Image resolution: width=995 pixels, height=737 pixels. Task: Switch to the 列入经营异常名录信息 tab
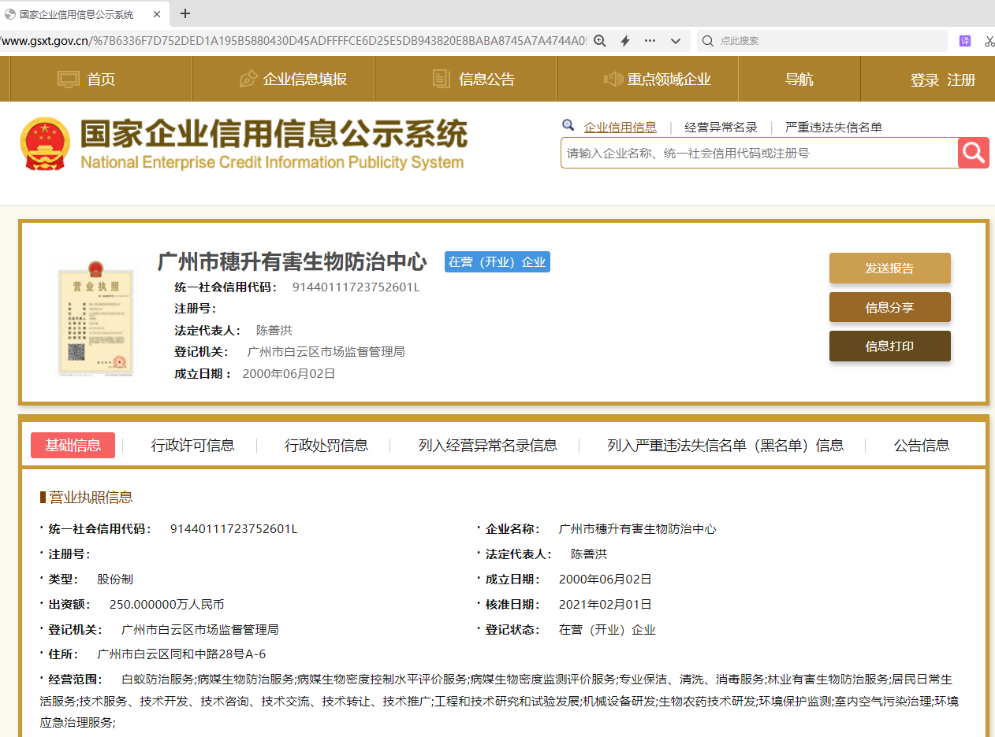click(x=488, y=446)
